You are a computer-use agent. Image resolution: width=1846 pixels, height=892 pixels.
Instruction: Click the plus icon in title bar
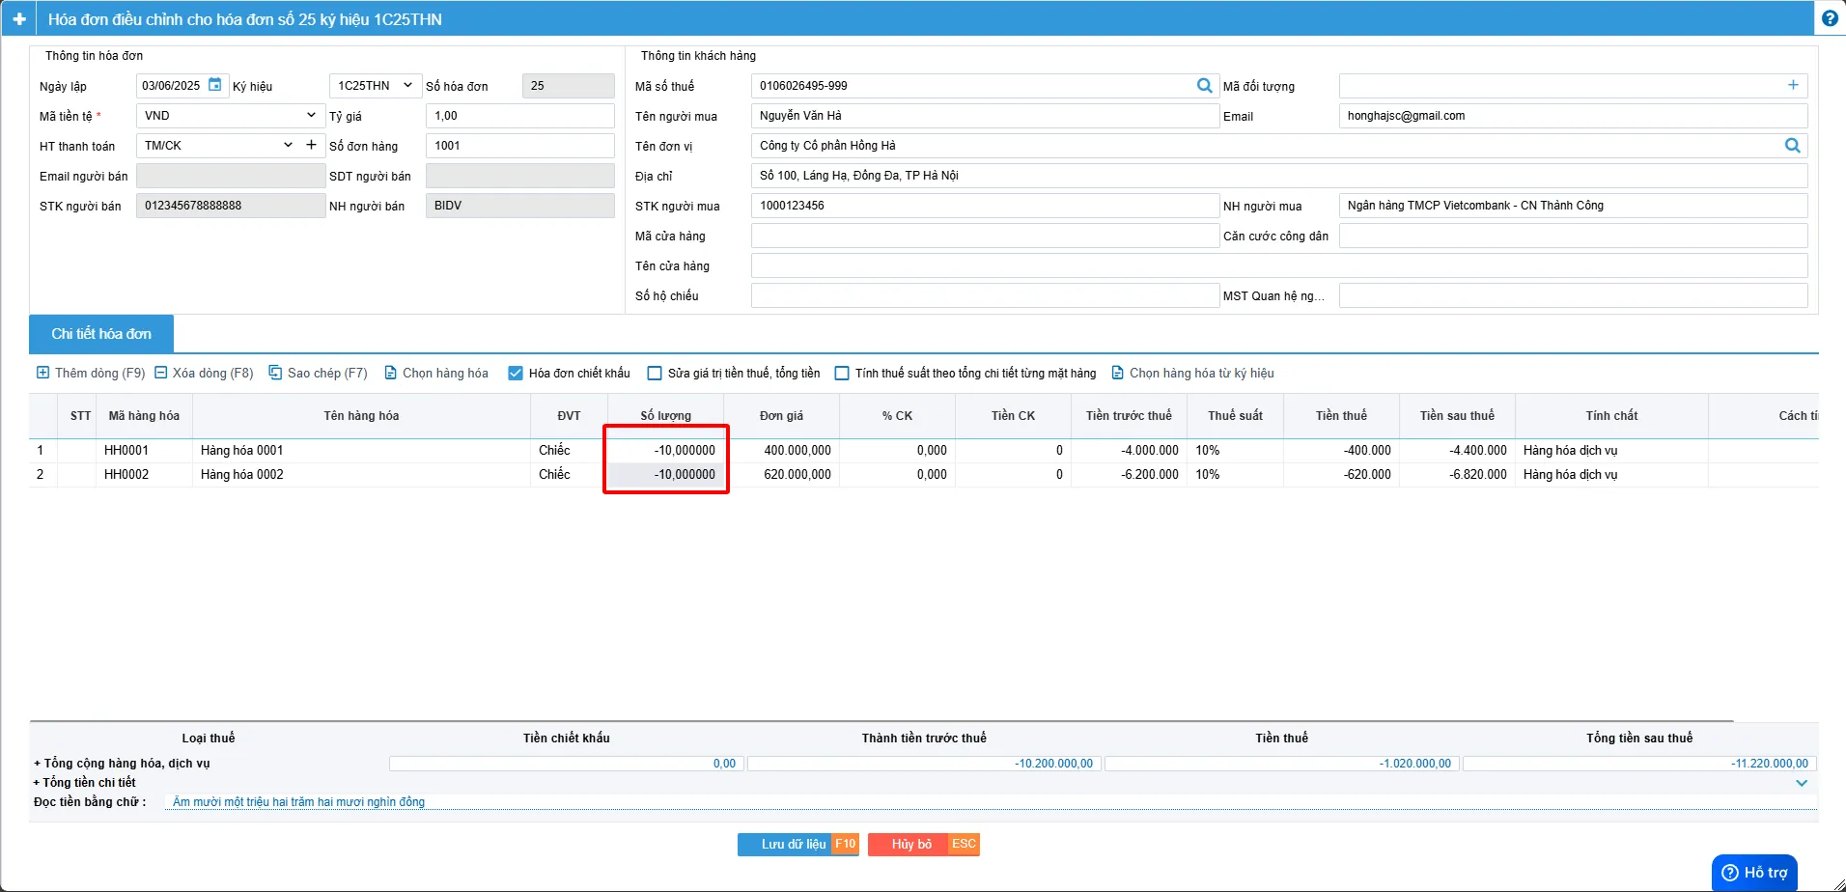click(18, 19)
